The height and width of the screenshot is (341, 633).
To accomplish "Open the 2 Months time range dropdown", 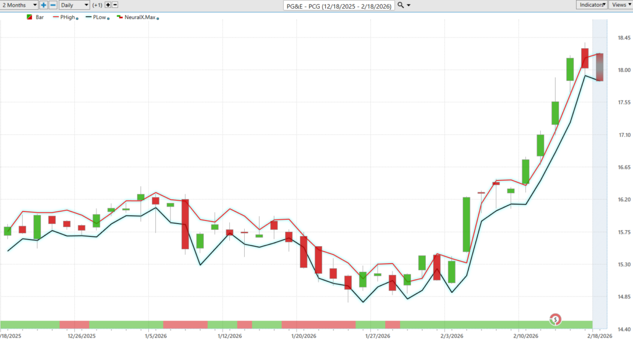I will (19, 4).
